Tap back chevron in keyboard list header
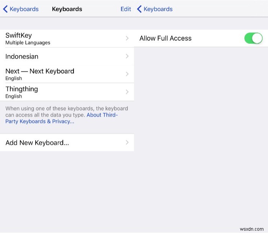 click(x=5, y=9)
